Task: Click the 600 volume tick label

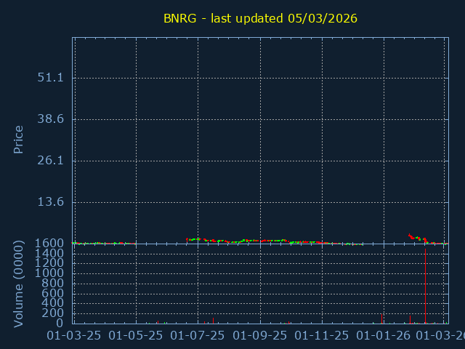Action: [52, 293]
